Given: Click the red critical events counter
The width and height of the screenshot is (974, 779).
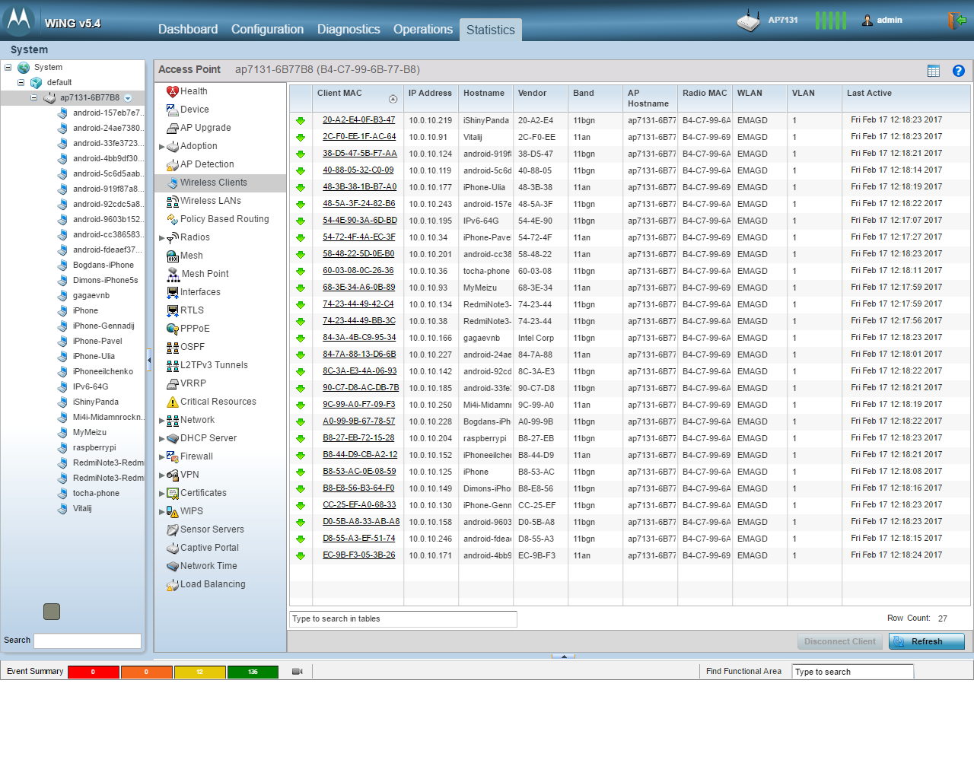Looking at the screenshot, I should click(x=94, y=672).
